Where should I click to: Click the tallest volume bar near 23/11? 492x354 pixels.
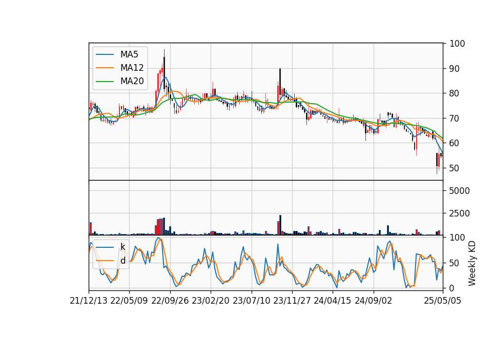tap(280, 225)
